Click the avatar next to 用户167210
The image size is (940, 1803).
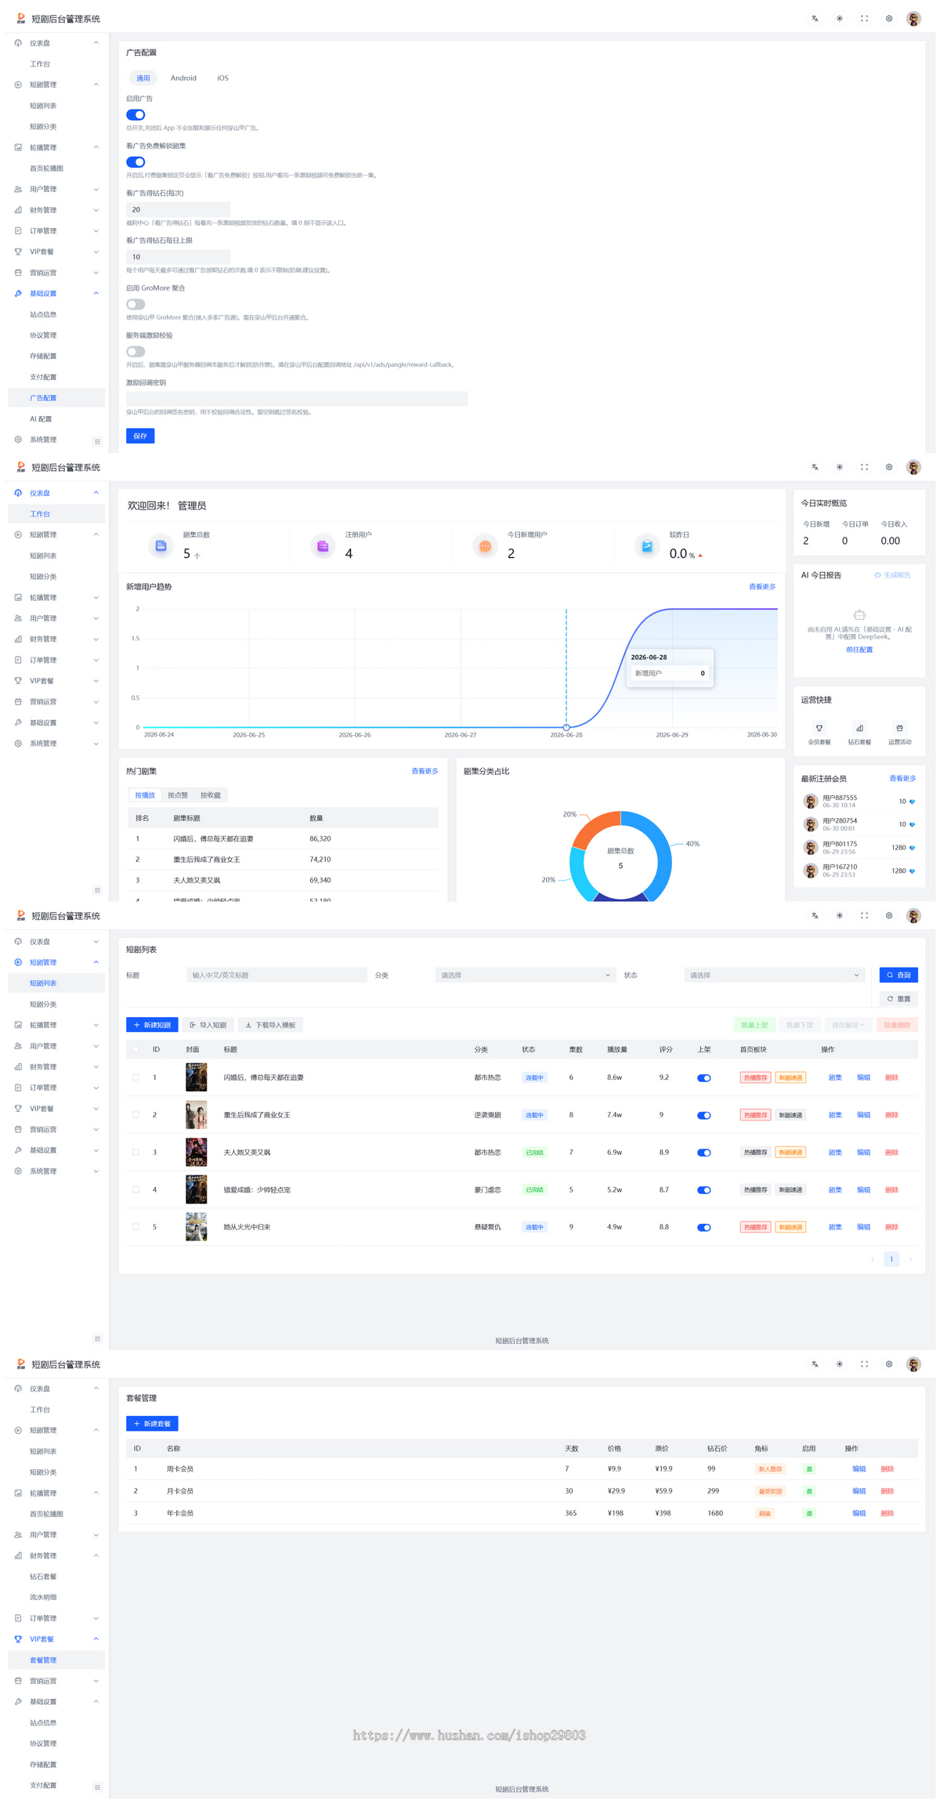click(x=811, y=871)
